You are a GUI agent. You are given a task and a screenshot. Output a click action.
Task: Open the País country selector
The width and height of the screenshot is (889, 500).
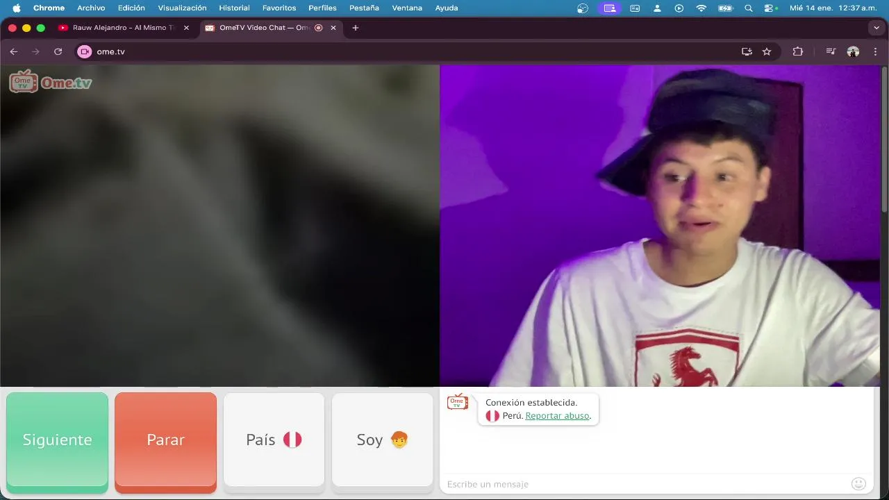274,440
